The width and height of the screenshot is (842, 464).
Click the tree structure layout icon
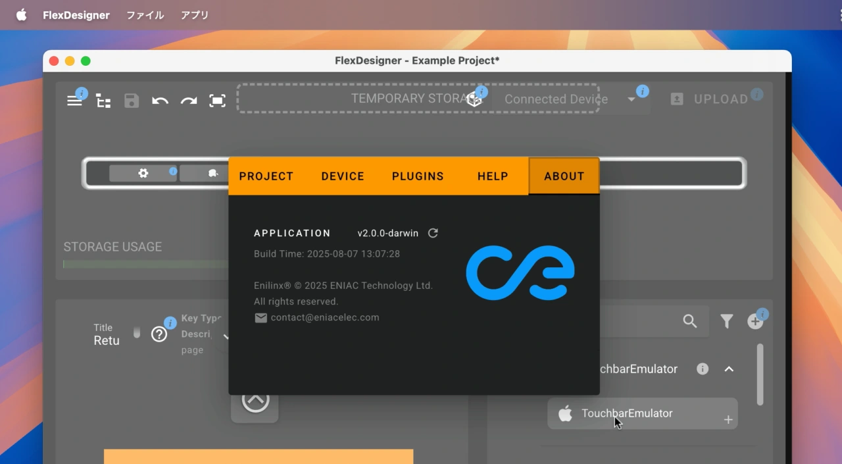[103, 101]
